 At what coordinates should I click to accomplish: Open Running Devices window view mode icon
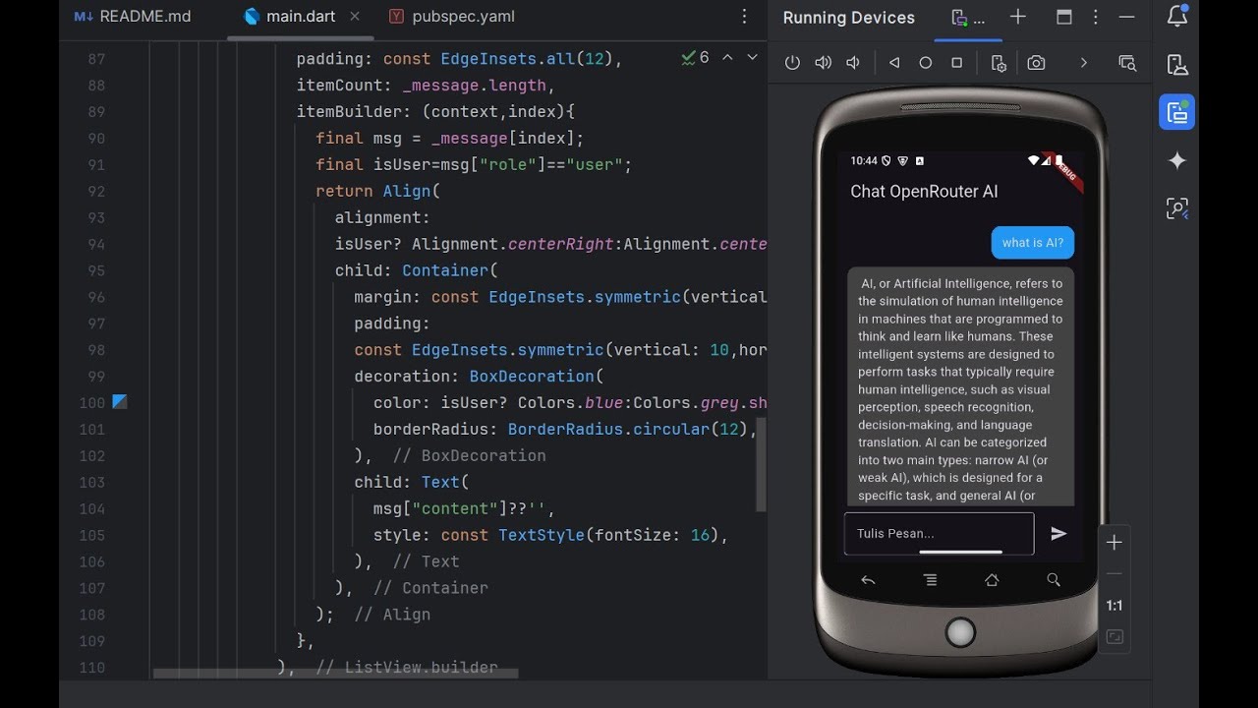click(1063, 17)
